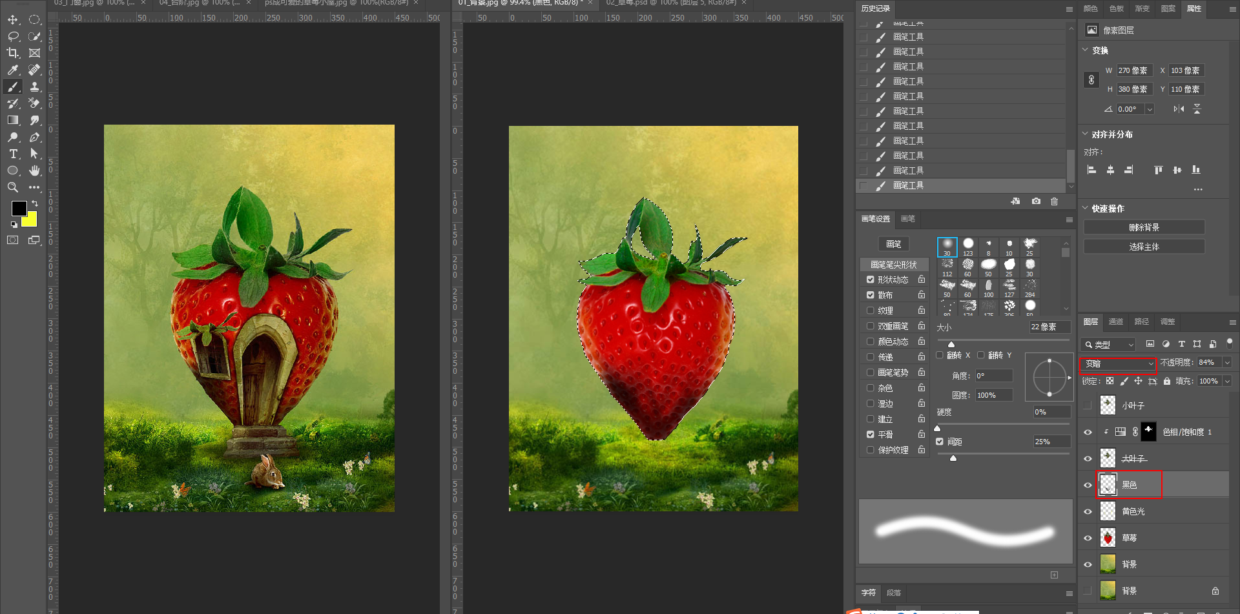
Task: Align top edges in Properties panel
Action: pyautogui.click(x=1159, y=170)
